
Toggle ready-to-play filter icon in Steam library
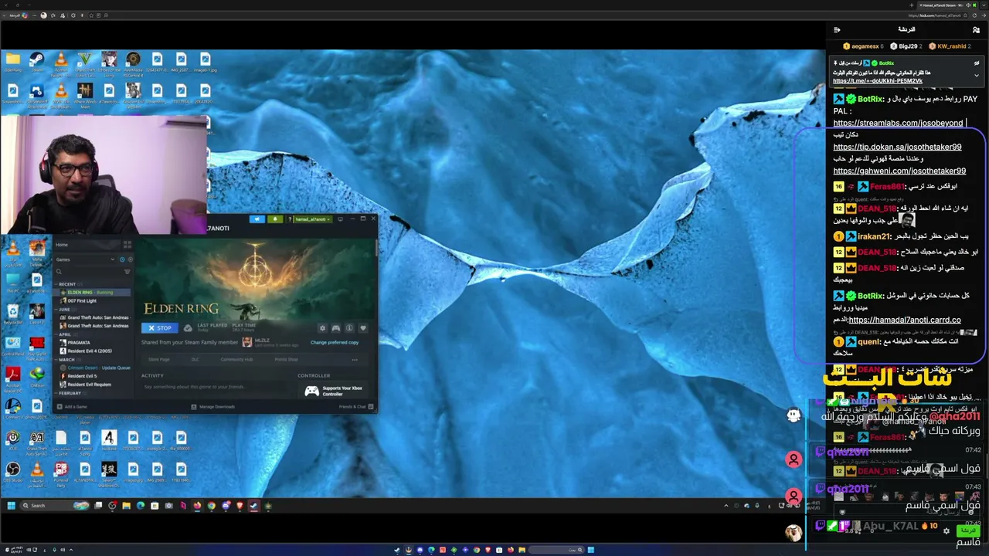tap(130, 259)
